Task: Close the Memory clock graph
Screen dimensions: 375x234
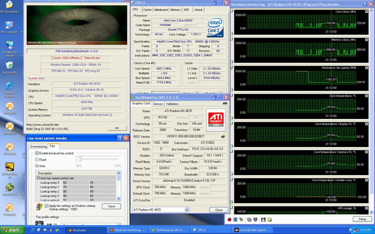Action: [x=367, y=40]
